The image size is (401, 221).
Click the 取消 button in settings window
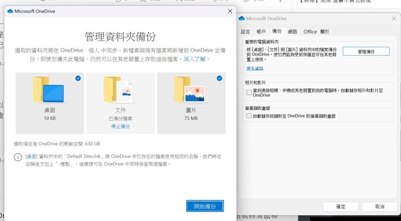coord(380,207)
